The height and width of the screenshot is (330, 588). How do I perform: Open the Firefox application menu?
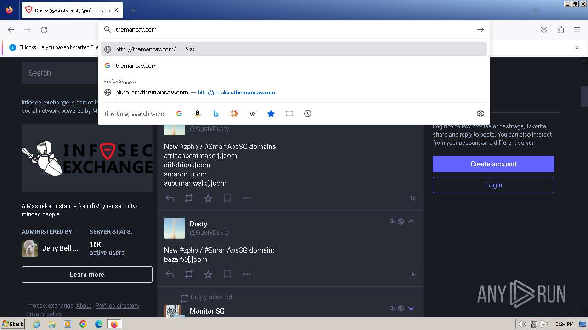[577, 29]
